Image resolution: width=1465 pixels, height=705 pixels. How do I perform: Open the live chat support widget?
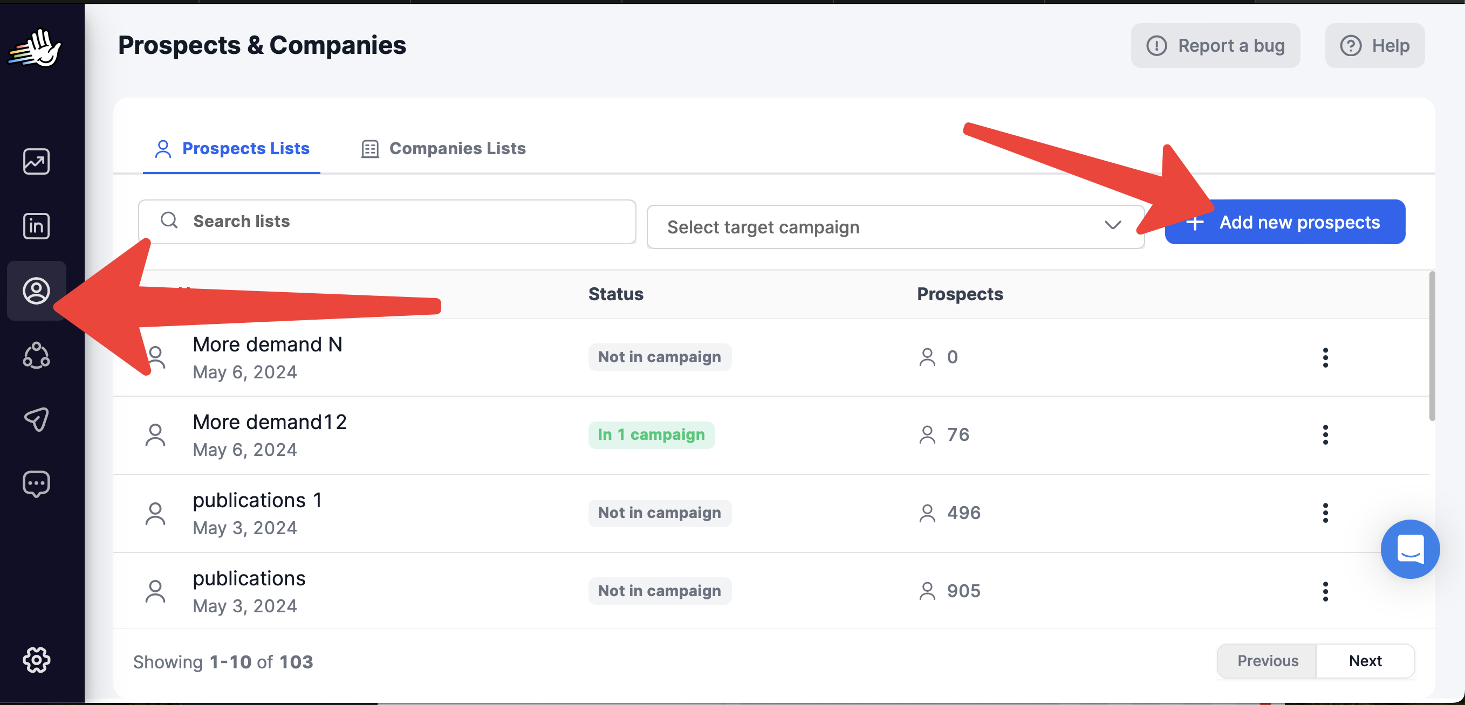tap(1410, 549)
